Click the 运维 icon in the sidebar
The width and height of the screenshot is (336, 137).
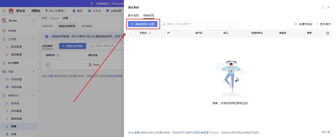point(7,134)
